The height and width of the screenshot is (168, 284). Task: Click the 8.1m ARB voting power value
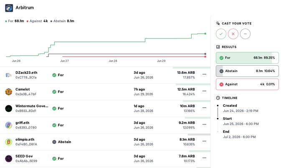coord(187,140)
